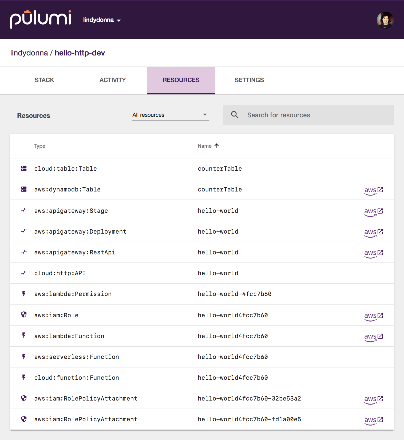Open AWS console link for lambda Function
The height and width of the screenshot is (440, 404).
[x=373, y=337]
